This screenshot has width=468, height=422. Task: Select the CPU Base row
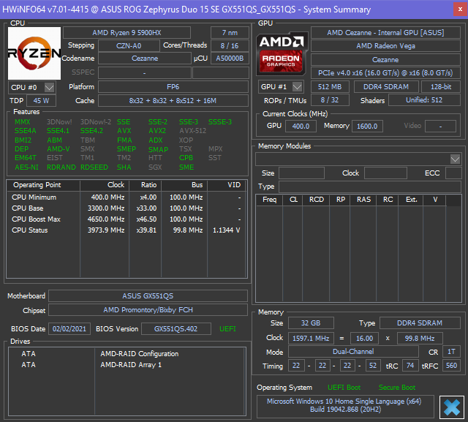pyautogui.click(x=127, y=208)
